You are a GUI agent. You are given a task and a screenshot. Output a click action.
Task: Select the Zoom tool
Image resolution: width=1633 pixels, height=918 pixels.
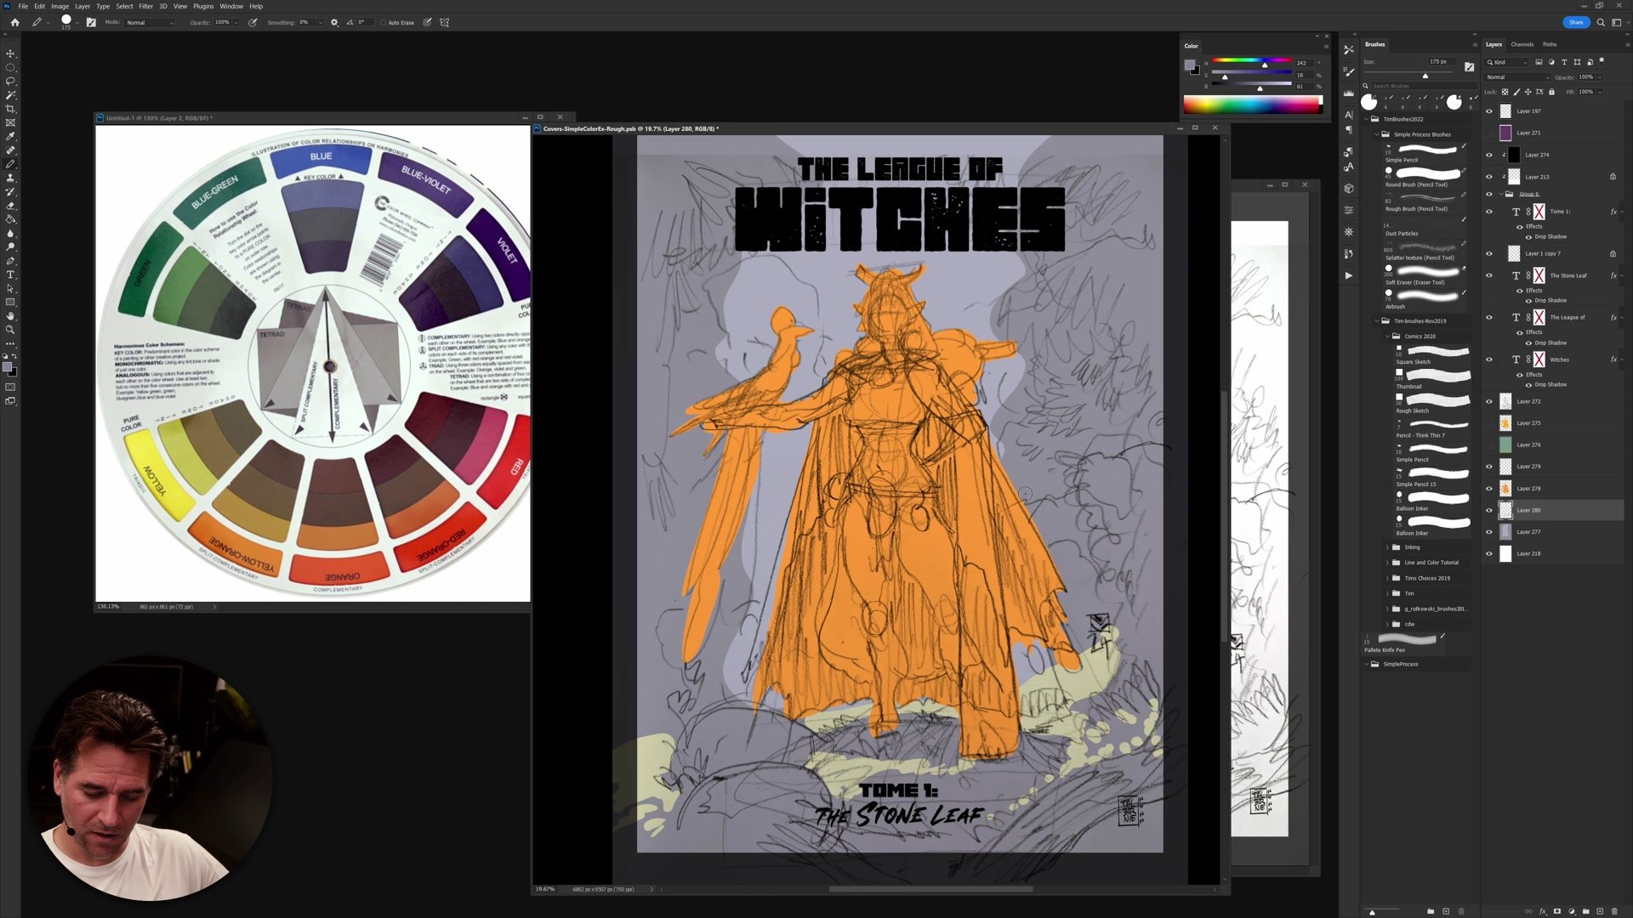(10, 330)
